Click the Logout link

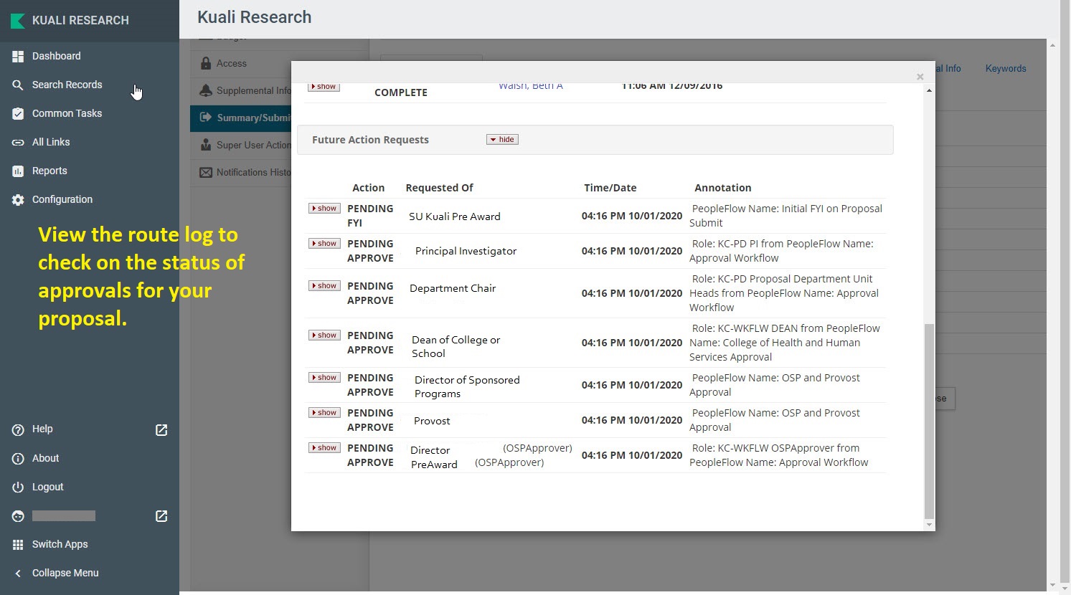pos(47,487)
